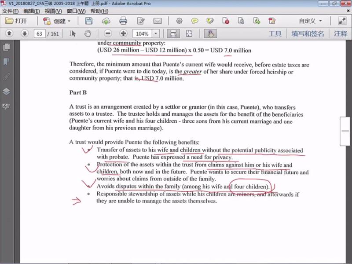Viewport: 352px width, 264px height.
Task: Go to the previous page arrow
Action: pyautogui.click(x=9, y=33)
